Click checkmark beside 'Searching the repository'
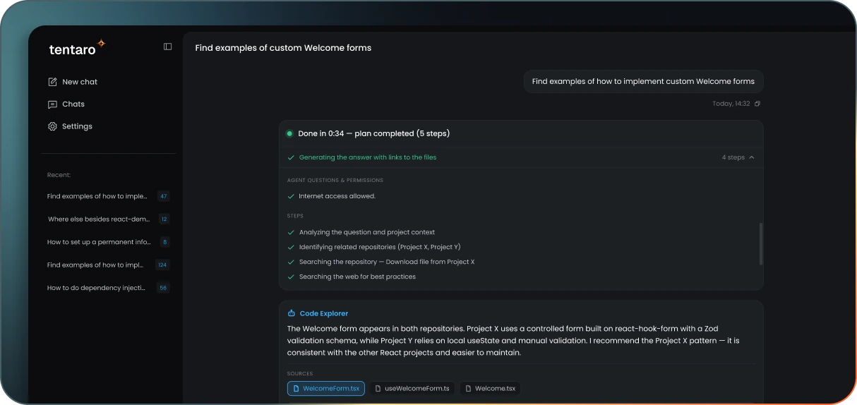 click(291, 262)
